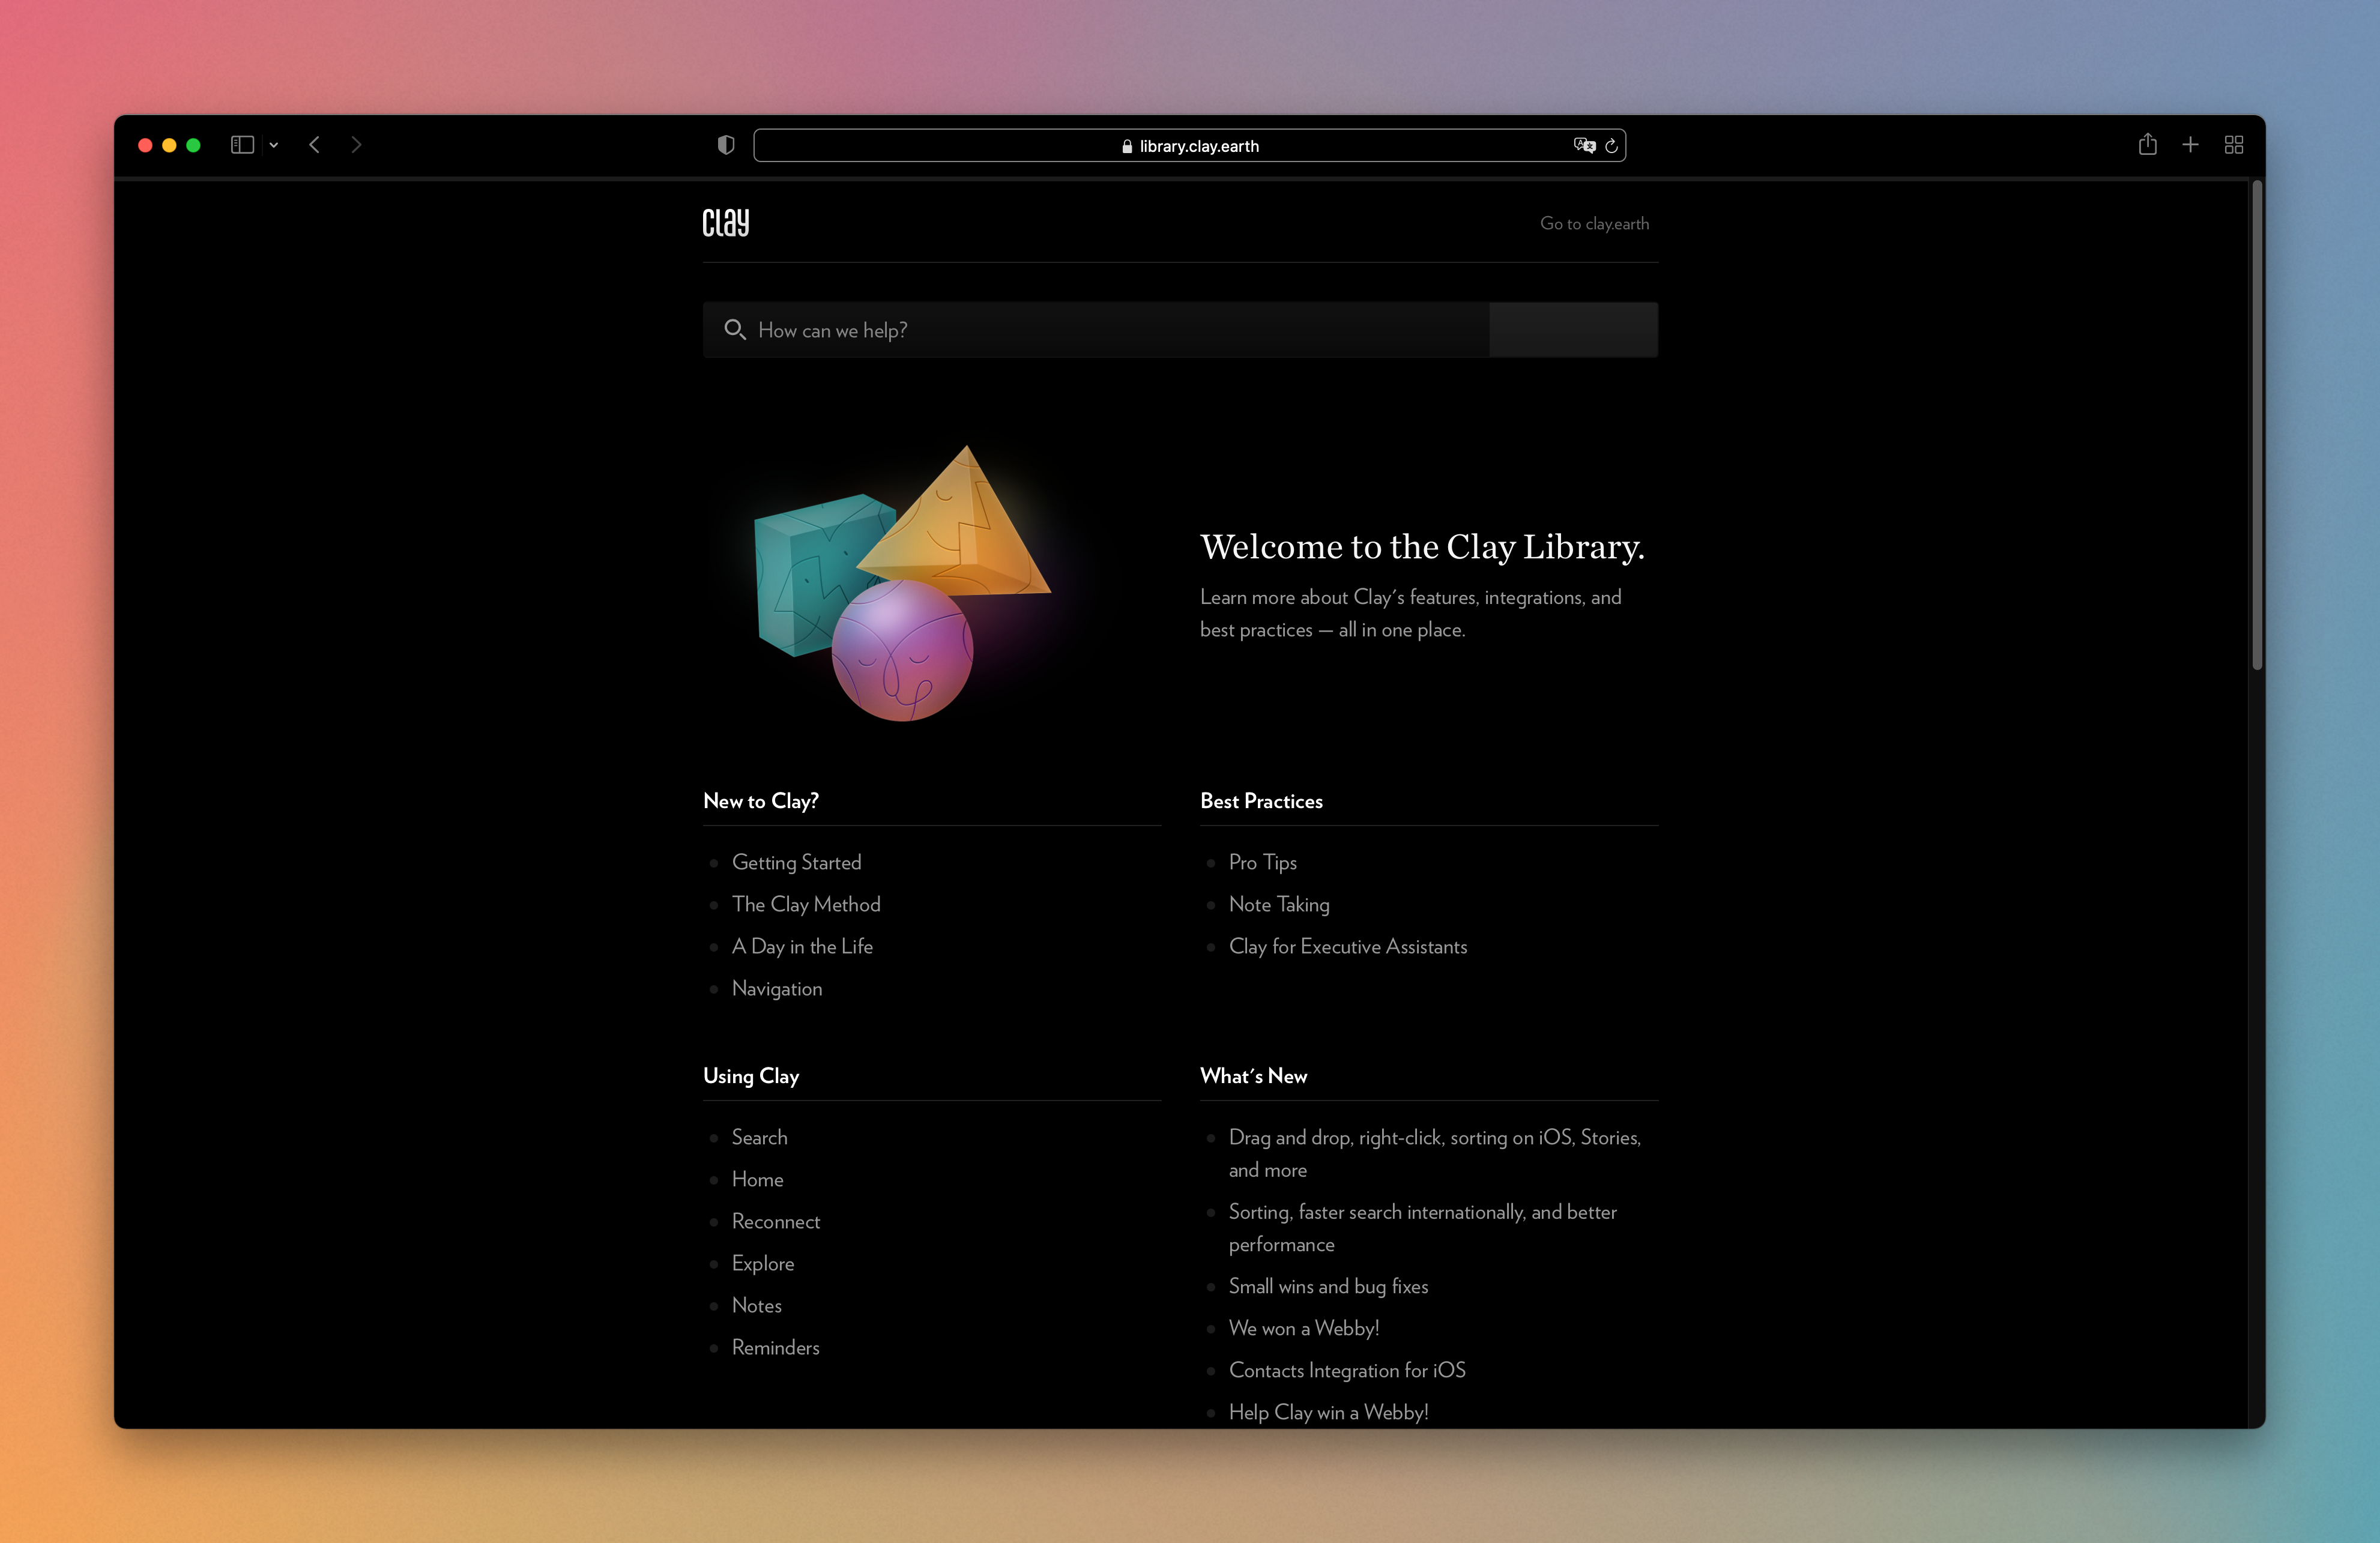
Task: Click the page's vertical scrollbar
Action: point(2256,425)
